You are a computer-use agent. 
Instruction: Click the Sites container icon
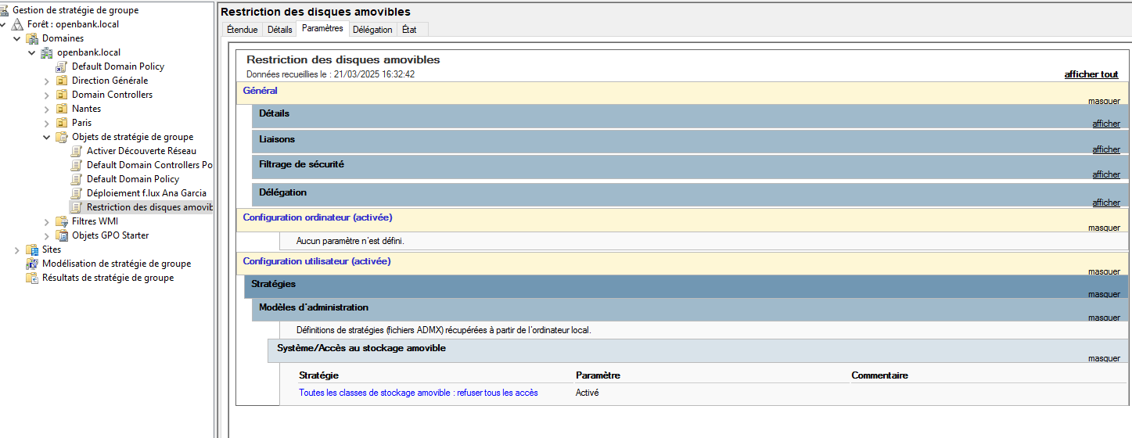coord(32,250)
